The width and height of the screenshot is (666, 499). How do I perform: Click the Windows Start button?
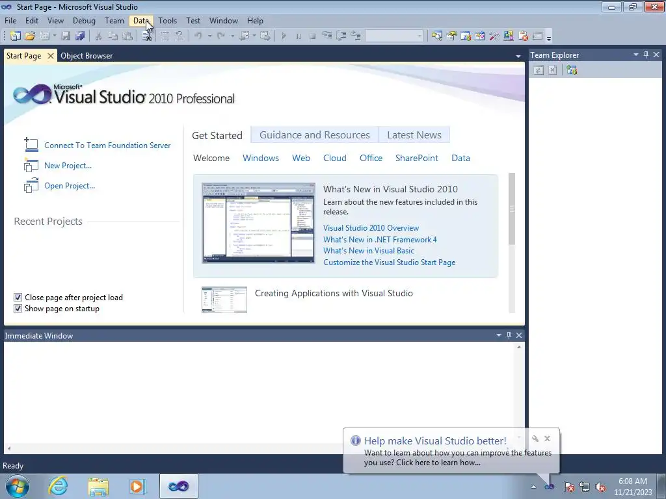[18, 486]
